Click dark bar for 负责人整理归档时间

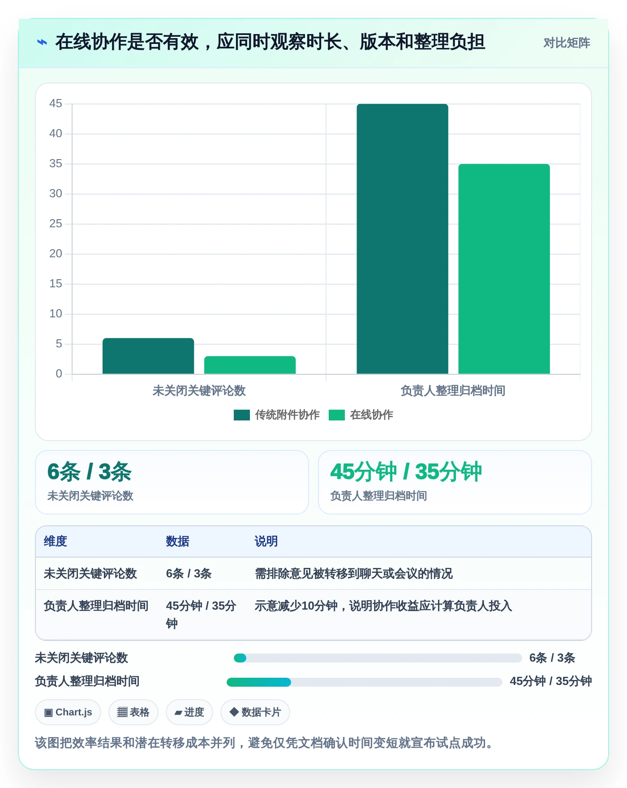pos(402,239)
